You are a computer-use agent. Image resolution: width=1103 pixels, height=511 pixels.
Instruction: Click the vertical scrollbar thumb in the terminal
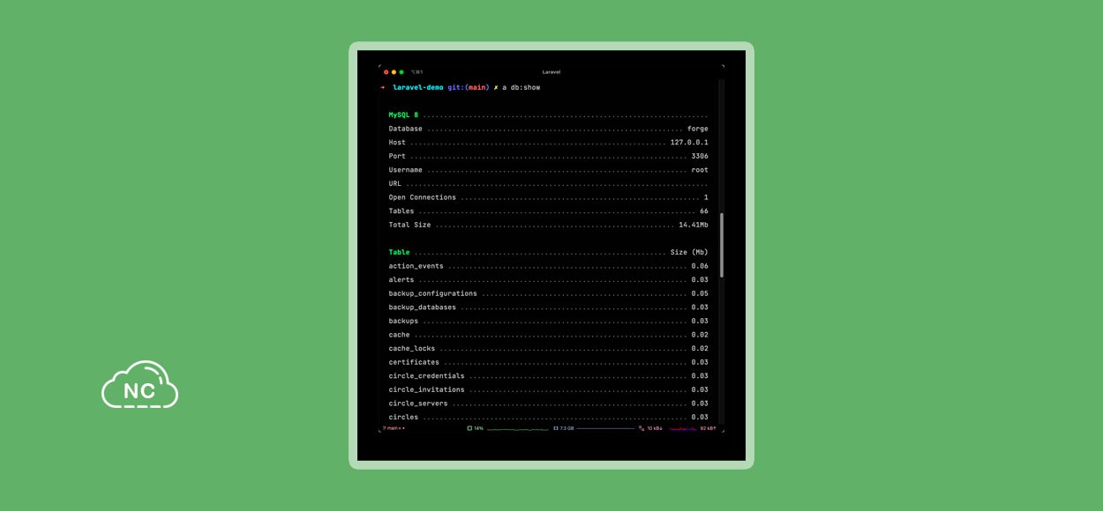click(721, 245)
